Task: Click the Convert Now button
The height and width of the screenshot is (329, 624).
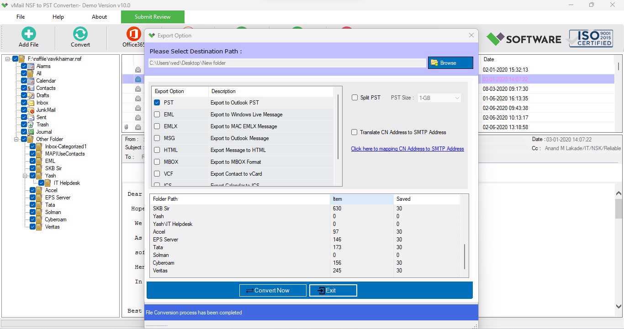Action: [x=273, y=290]
